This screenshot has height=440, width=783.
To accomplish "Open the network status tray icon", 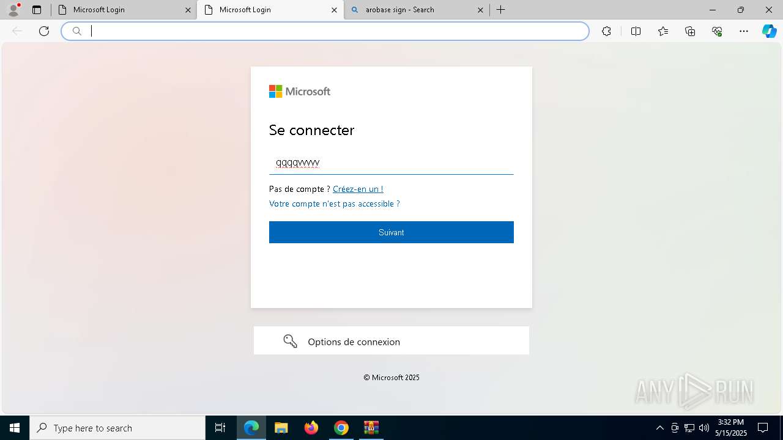I will [x=689, y=428].
